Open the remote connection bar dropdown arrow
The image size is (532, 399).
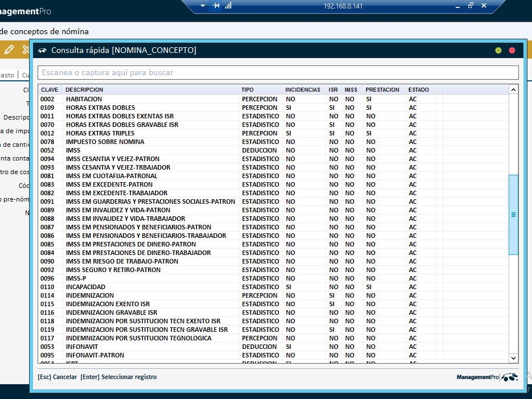click(203, 6)
